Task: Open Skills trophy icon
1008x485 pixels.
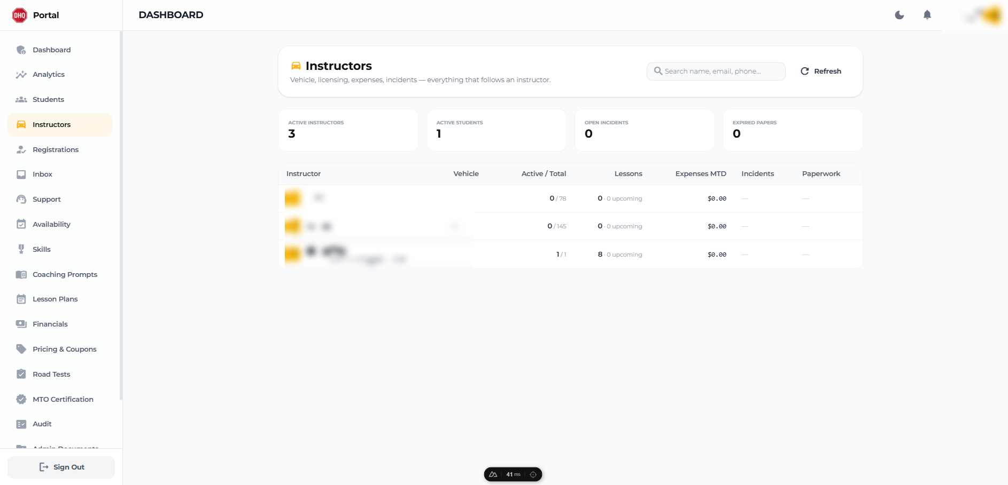Action: point(21,249)
